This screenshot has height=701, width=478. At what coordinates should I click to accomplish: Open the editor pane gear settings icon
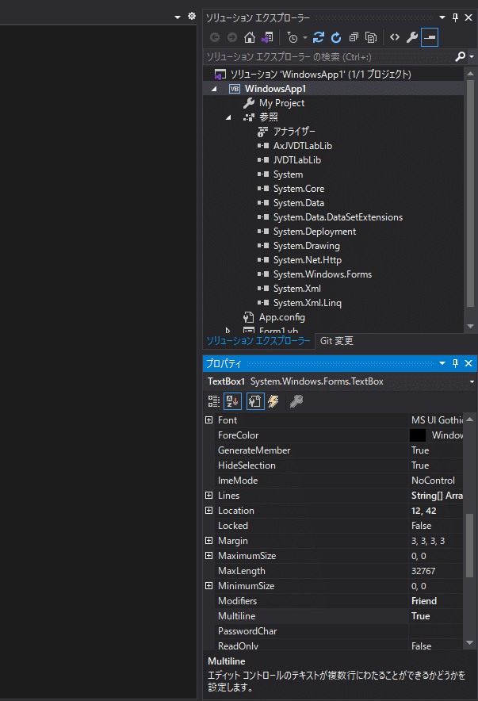(192, 16)
